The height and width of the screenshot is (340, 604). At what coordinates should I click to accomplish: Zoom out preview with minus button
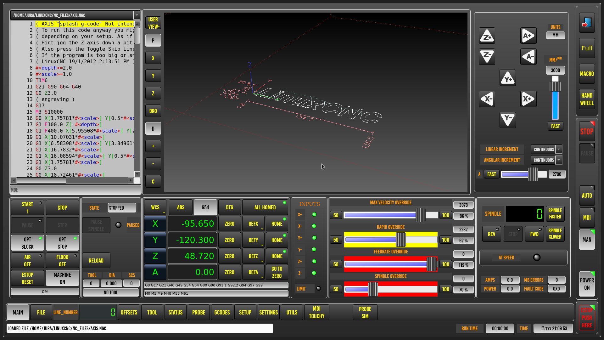click(x=153, y=164)
